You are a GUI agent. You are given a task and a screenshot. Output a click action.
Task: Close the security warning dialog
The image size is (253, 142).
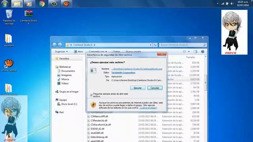(162, 54)
